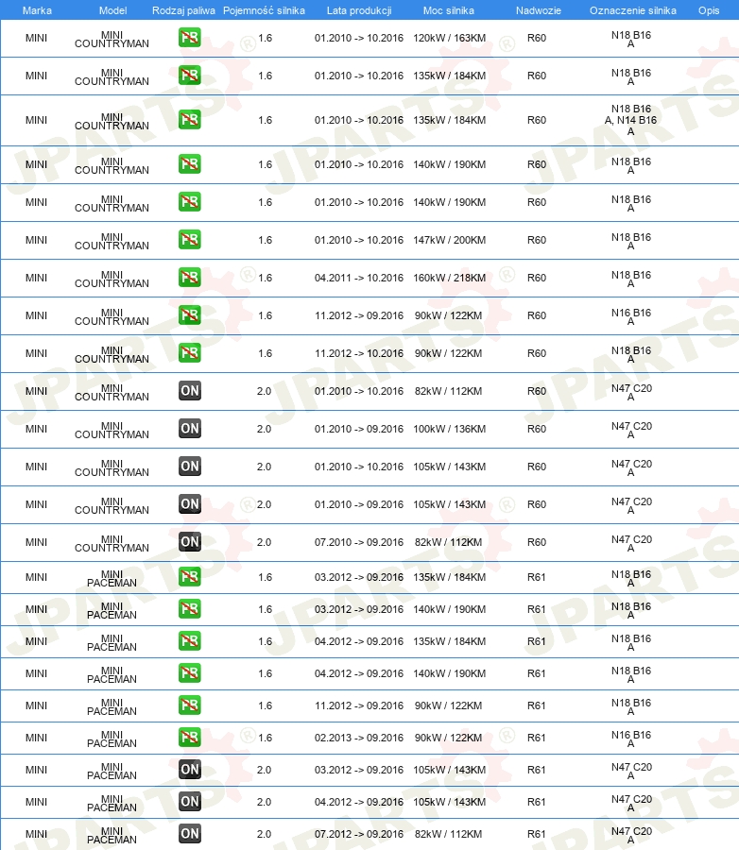Click the Lata produkcji column header
The height and width of the screenshot is (850, 739).
(359, 10)
